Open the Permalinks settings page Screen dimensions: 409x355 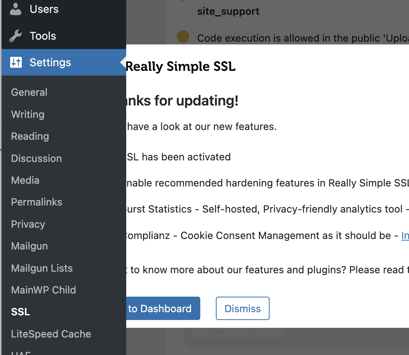[37, 202]
